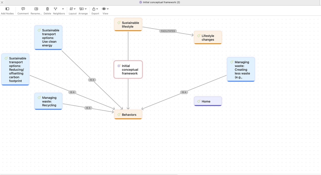
Task: Click the Export share icon
Action: tap(94, 9)
